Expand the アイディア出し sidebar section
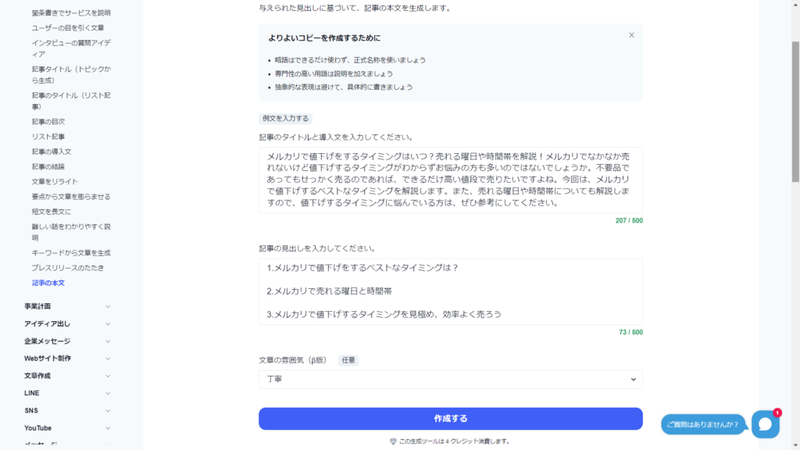This screenshot has width=800, height=450. tap(67, 323)
